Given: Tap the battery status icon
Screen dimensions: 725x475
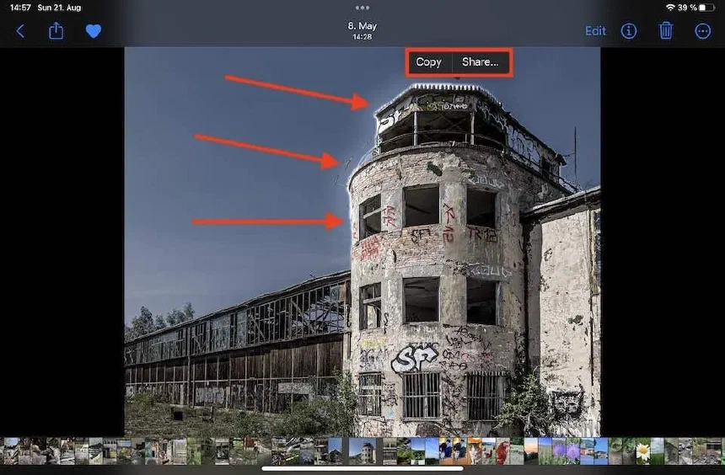Looking at the screenshot, I should [707, 8].
